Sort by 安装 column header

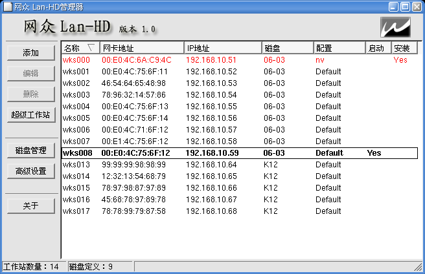click(x=404, y=48)
